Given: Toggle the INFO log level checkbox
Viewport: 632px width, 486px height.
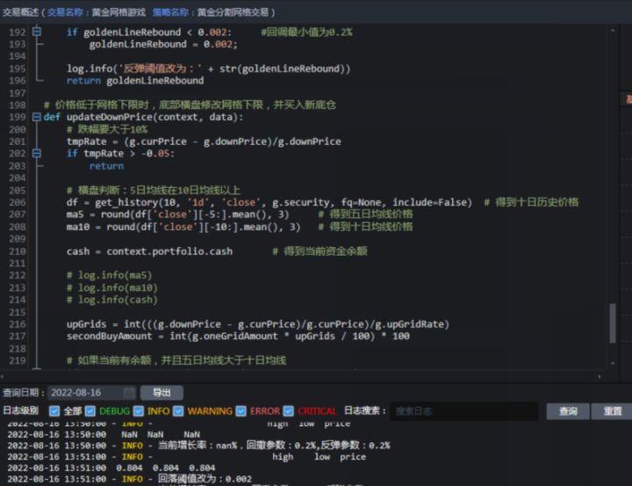Looking at the screenshot, I should [139, 411].
